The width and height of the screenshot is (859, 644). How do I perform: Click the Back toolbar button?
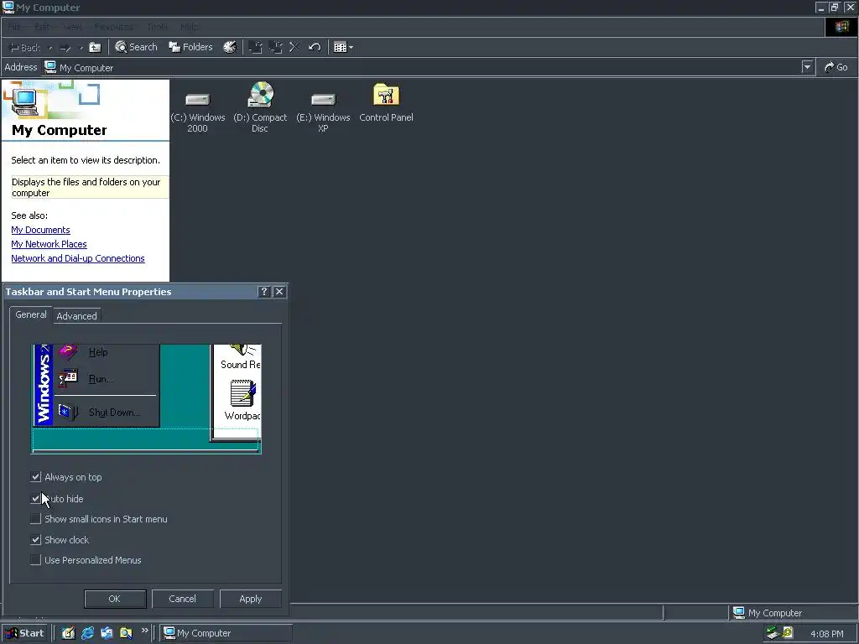point(25,48)
